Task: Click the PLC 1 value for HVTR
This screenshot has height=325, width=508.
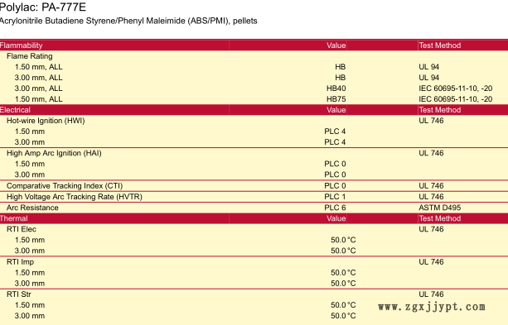Action: (335, 197)
